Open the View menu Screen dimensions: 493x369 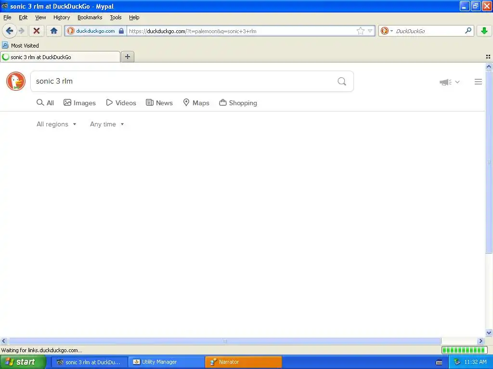tap(40, 17)
